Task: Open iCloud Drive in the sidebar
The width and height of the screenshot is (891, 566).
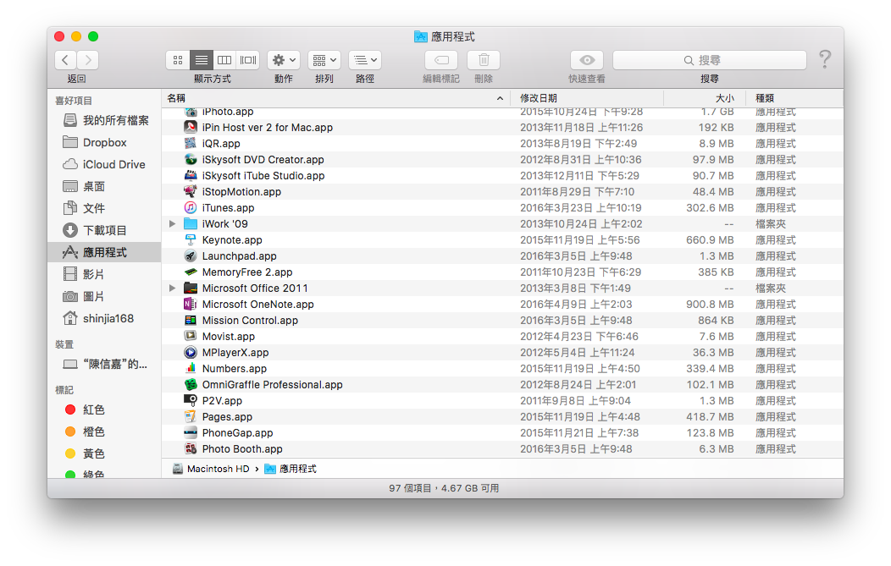Action: tap(104, 165)
